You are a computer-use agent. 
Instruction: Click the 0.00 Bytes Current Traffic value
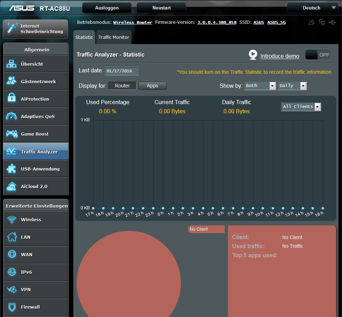click(172, 111)
